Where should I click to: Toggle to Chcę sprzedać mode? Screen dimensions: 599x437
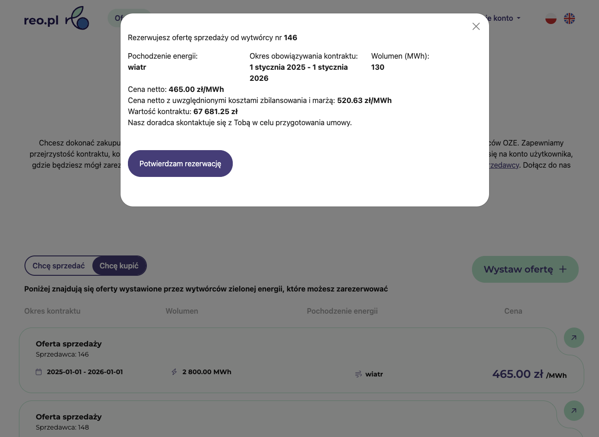point(59,266)
